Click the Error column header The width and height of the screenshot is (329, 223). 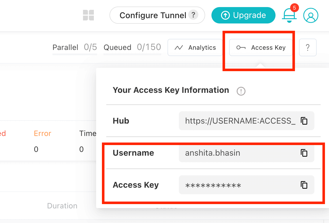pos(42,133)
